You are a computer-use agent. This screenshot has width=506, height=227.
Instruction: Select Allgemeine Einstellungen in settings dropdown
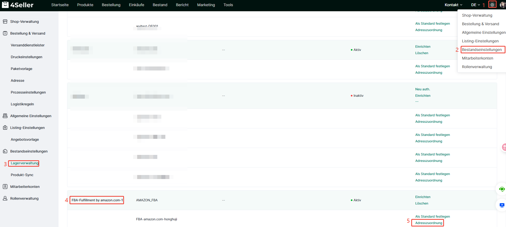[484, 32]
